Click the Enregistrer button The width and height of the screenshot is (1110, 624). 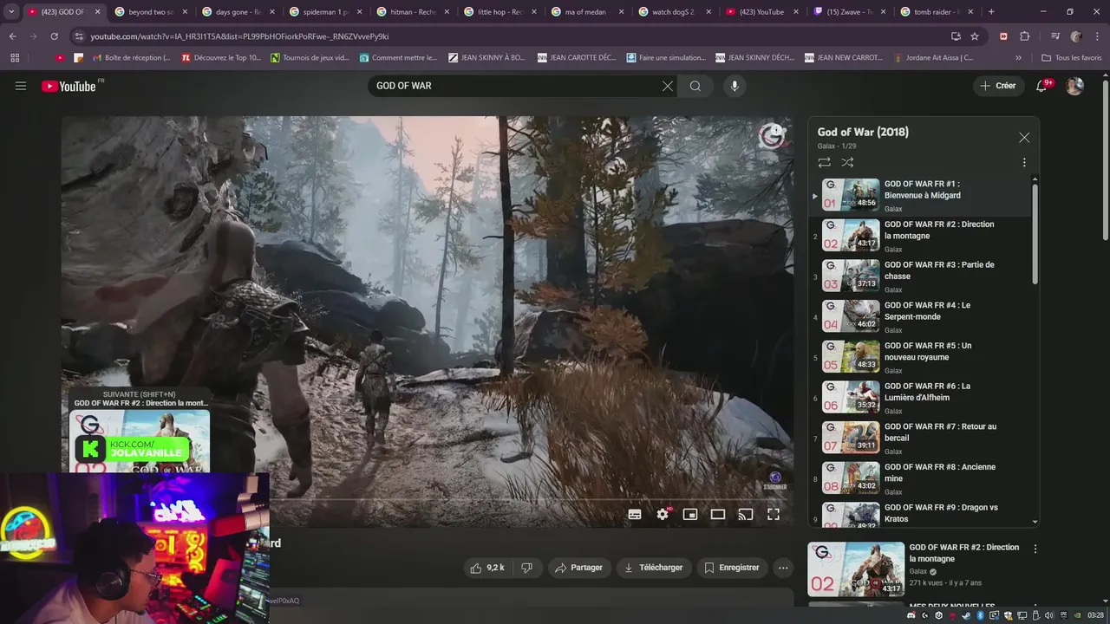732,568
